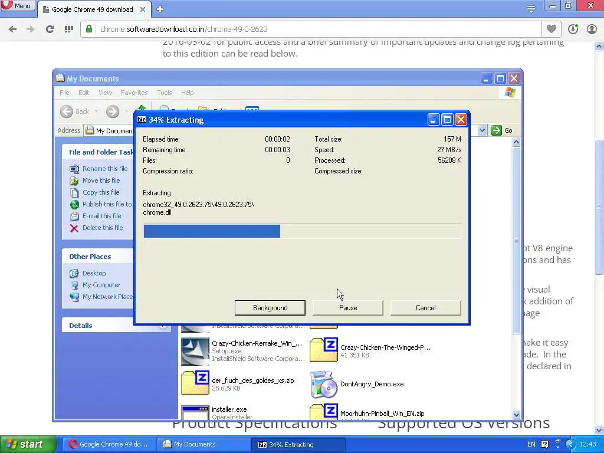Click Back button in My Documents toolbar
The image size is (604, 453).
tap(75, 111)
